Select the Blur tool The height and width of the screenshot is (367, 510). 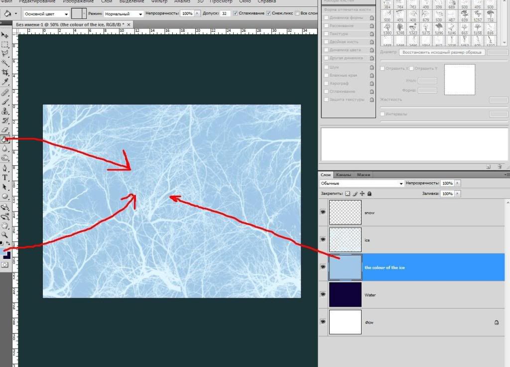5,149
